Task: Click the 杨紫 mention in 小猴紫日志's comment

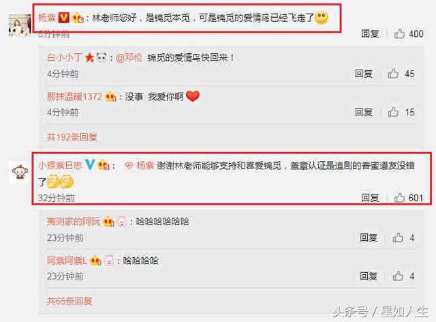Action: (145, 166)
